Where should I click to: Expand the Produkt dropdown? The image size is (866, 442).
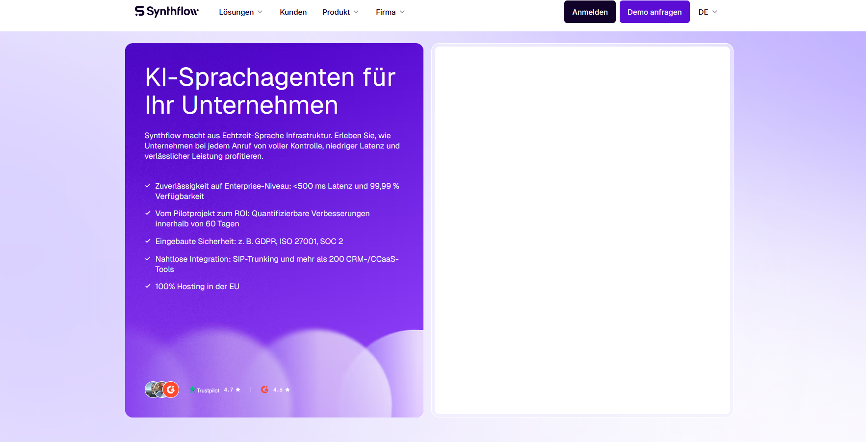click(x=341, y=12)
